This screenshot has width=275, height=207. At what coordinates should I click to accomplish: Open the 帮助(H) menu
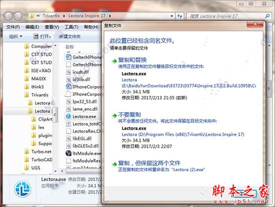(x=91, y=27)
